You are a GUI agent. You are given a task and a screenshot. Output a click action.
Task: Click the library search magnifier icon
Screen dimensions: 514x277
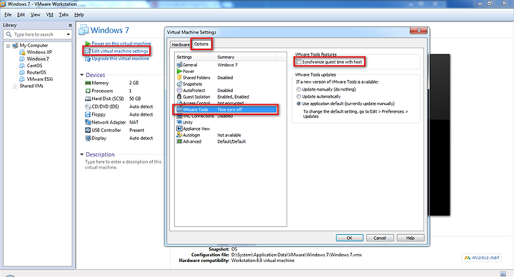[9, 34]
